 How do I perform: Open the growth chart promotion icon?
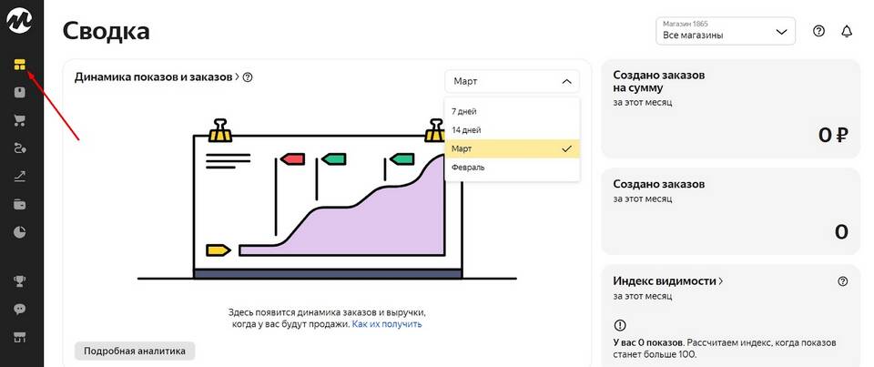[x=20, y=176]
